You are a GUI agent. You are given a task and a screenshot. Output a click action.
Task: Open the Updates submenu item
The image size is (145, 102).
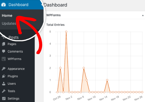click(x=9, y=23)
